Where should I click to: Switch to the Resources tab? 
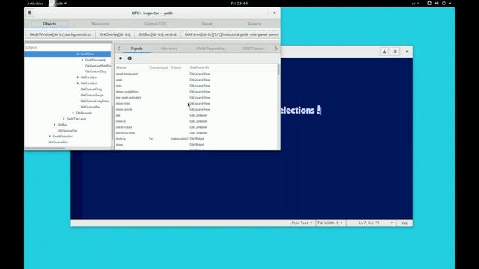[100, 24]
